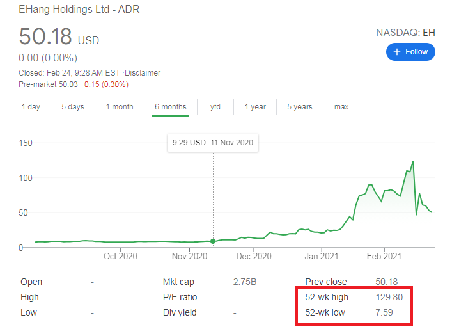Select the 1 month chart tab

[x=120, y=107]
